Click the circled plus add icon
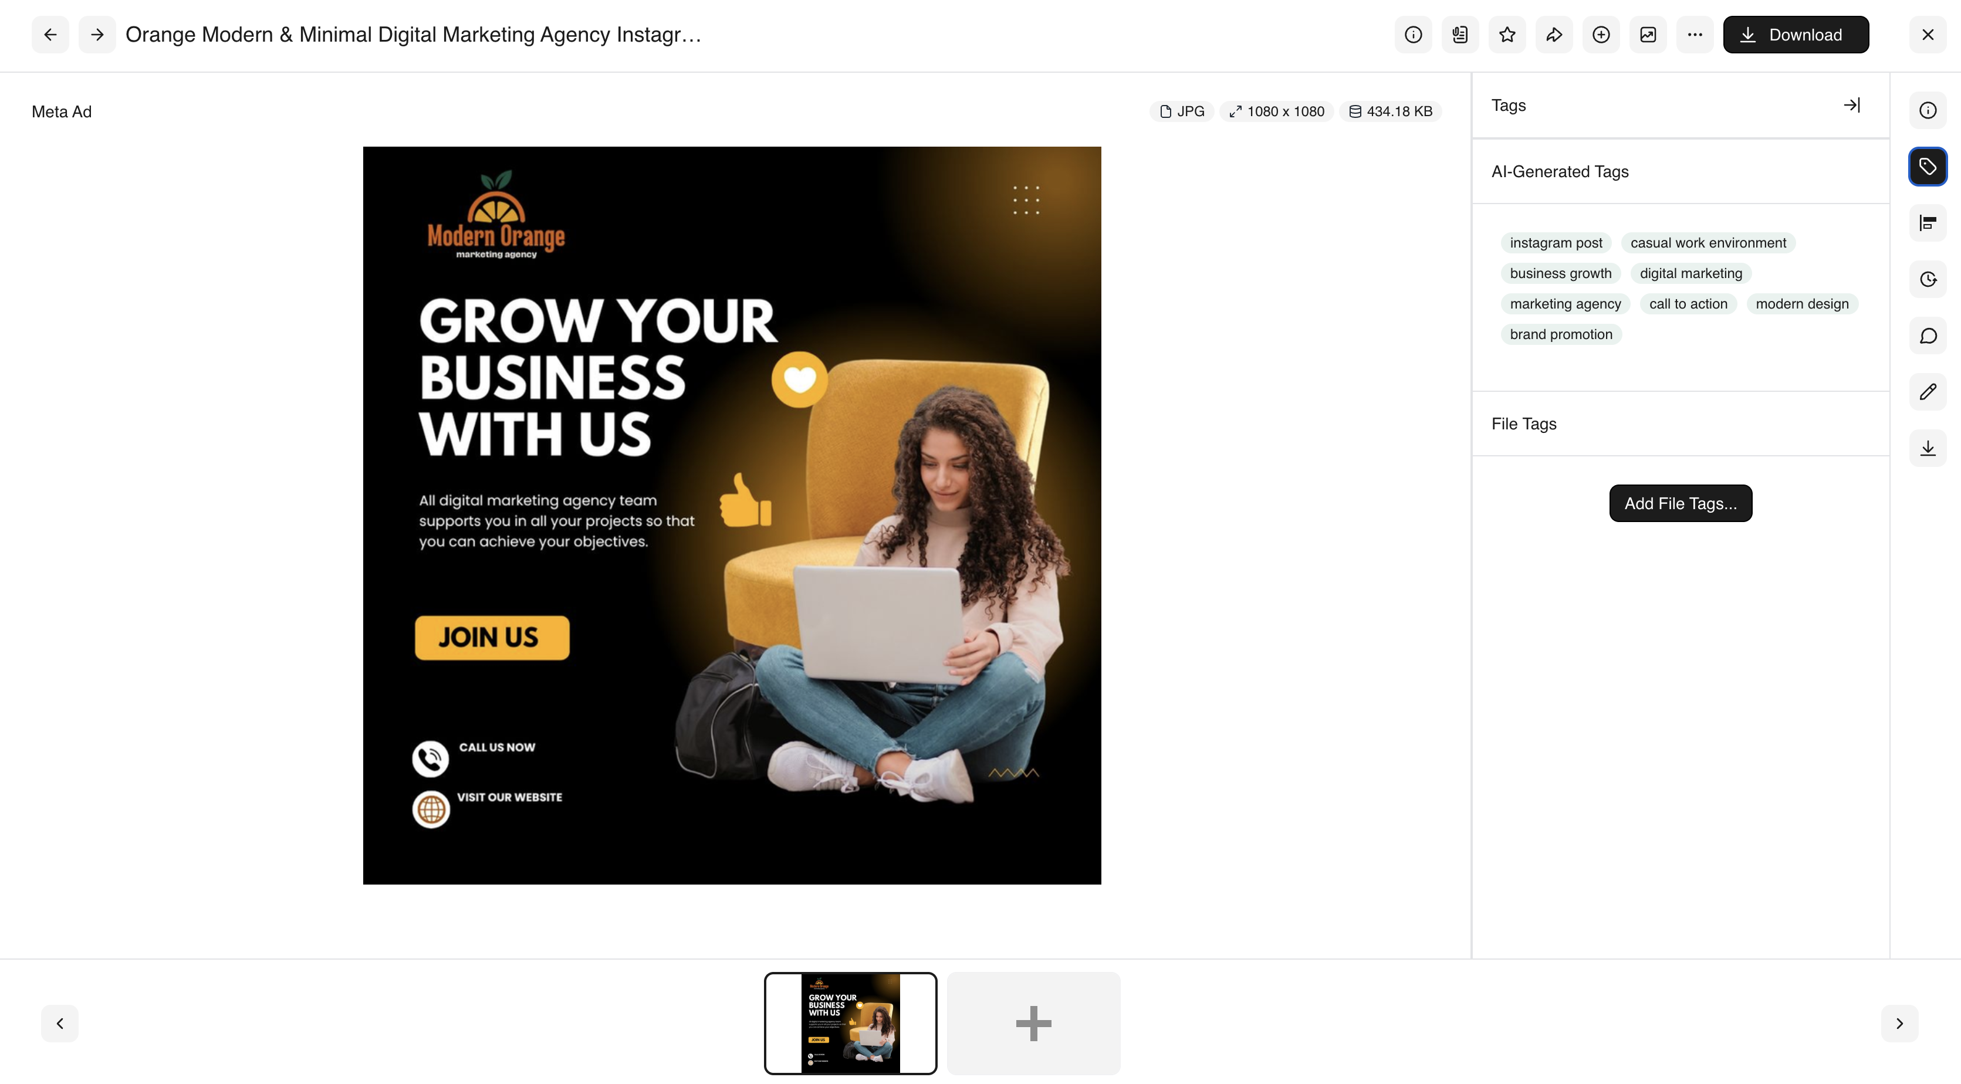The width and height of the screenshot is (1961, 1084). tap(1601, 34)
